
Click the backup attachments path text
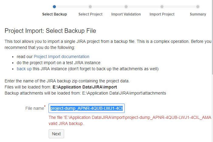point(124,93)
